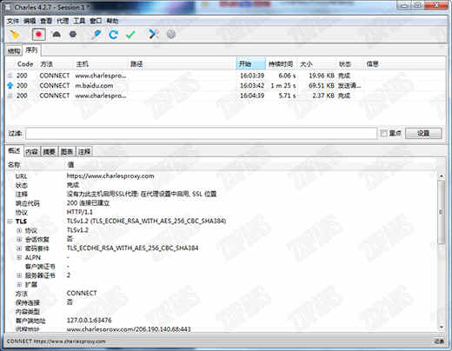Click the Compose pen icon
The height and width of the screenshot is (351, 452).
96,35
